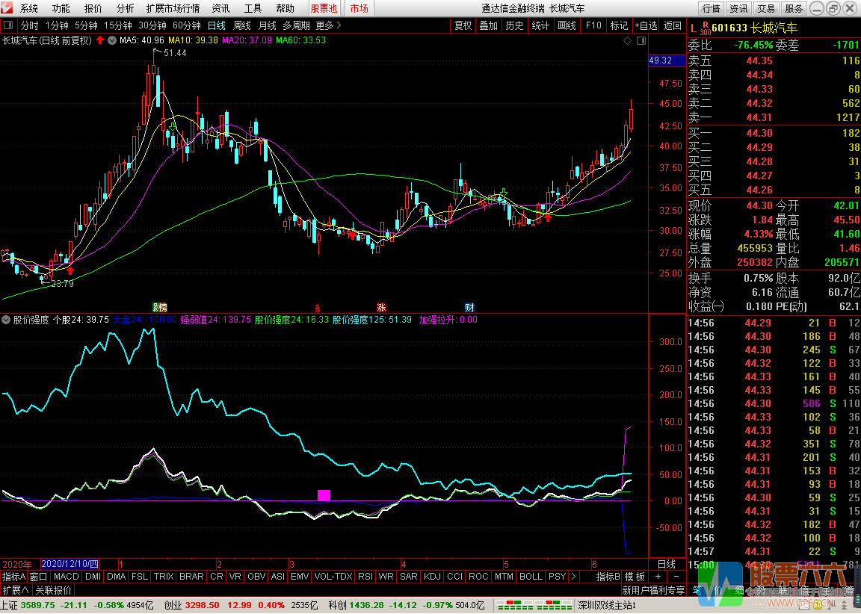Screen dimensions: 861x614
Task: Switch to the 交易 mode button
Action: [766, 8]
